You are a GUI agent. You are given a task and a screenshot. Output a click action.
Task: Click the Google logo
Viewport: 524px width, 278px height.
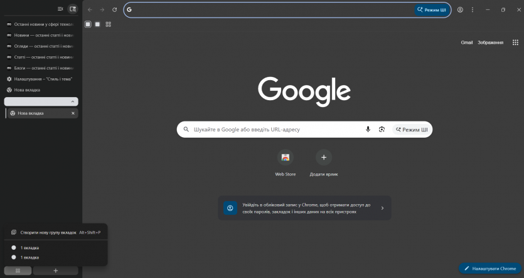click(x=304, y=91)
